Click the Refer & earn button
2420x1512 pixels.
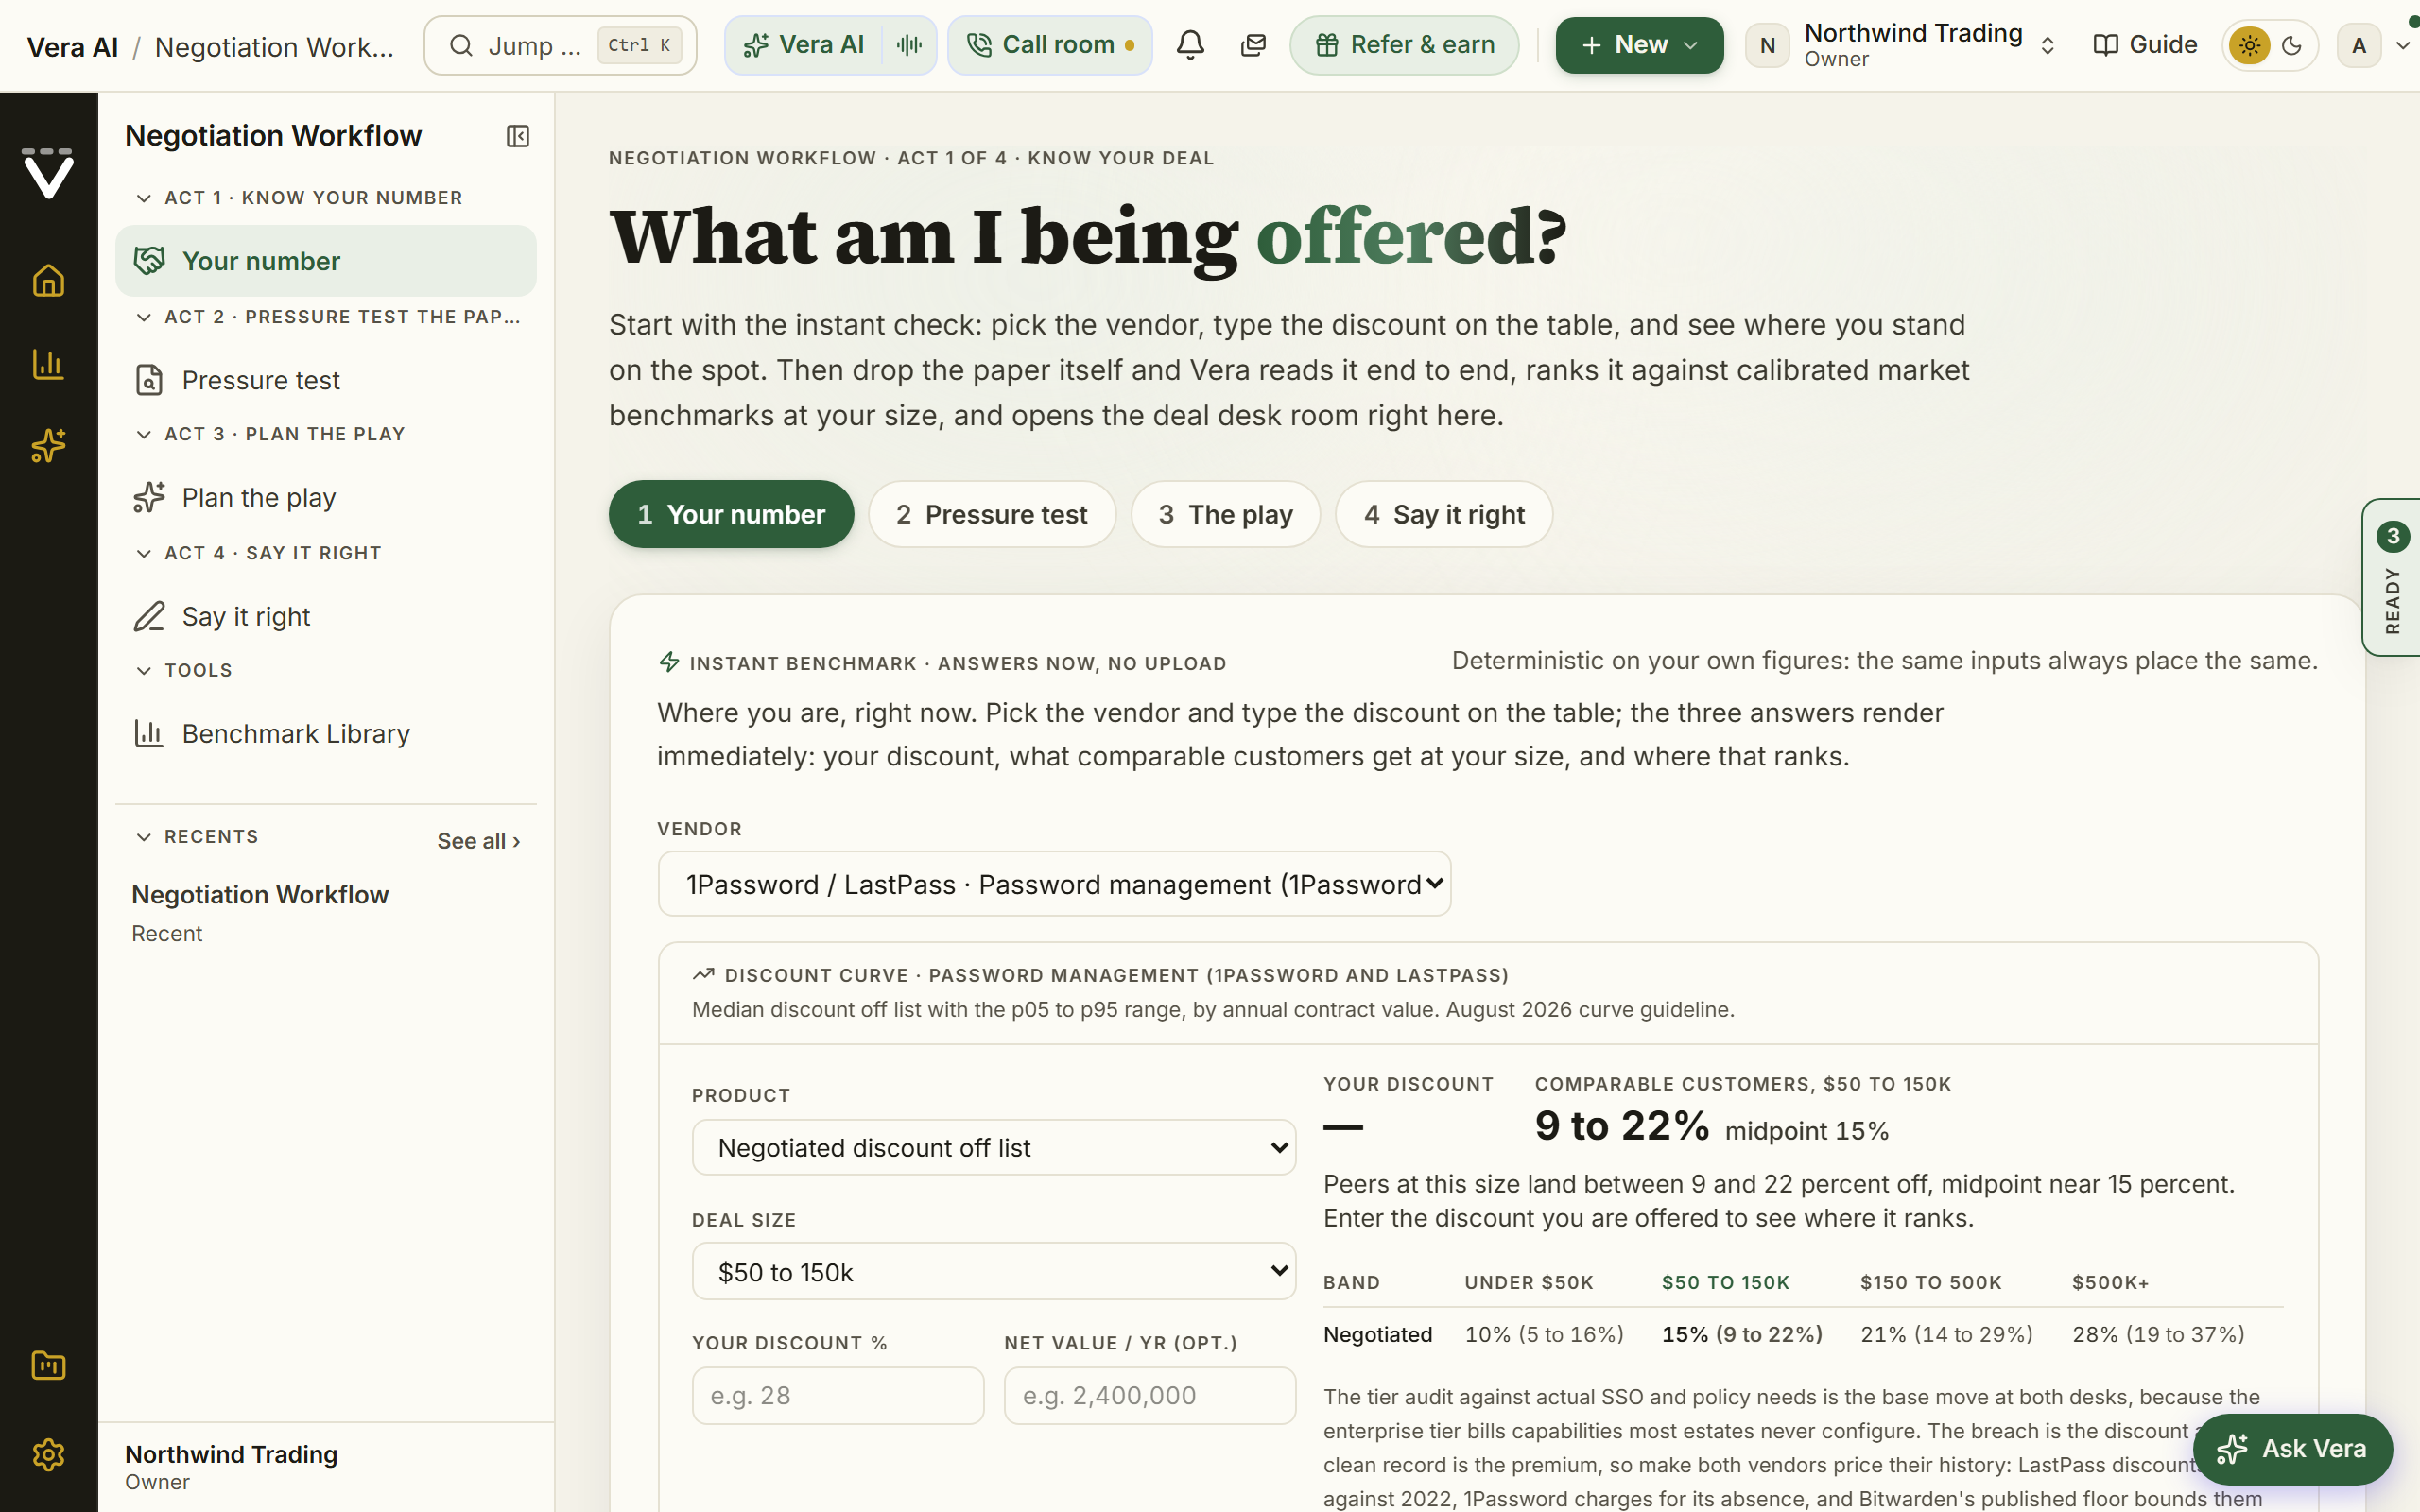(1404, 45)
